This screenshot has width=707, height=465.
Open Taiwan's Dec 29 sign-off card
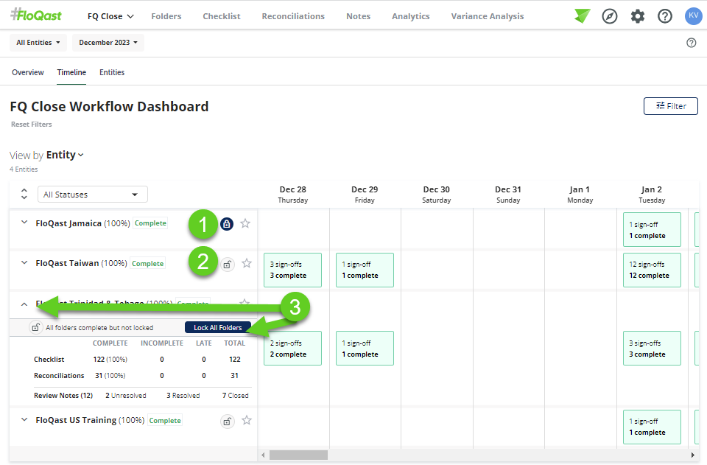(365, 270)
